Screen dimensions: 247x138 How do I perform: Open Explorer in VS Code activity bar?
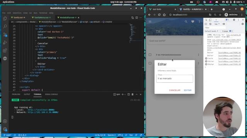click(5, 19)
